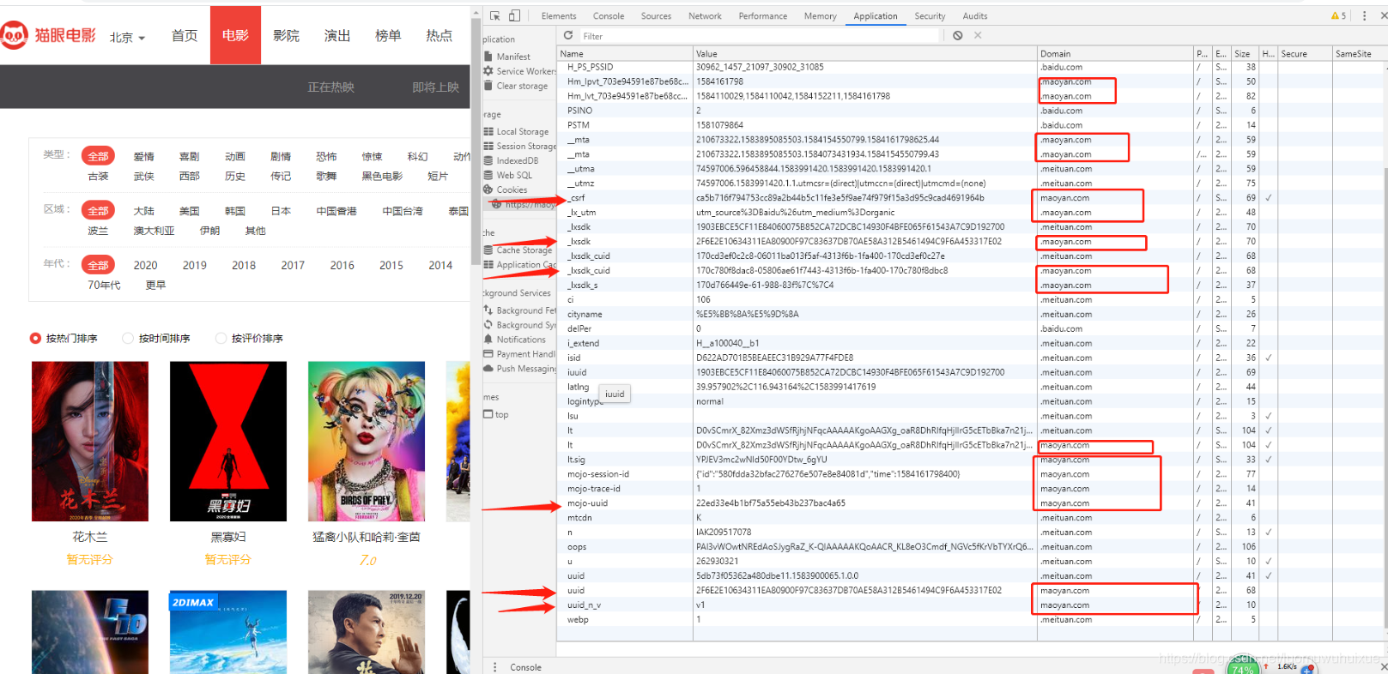Viewport: 1388px width, 674px height.
Task: Filter movies by 爱情 genre
Action: coord(144,157)
